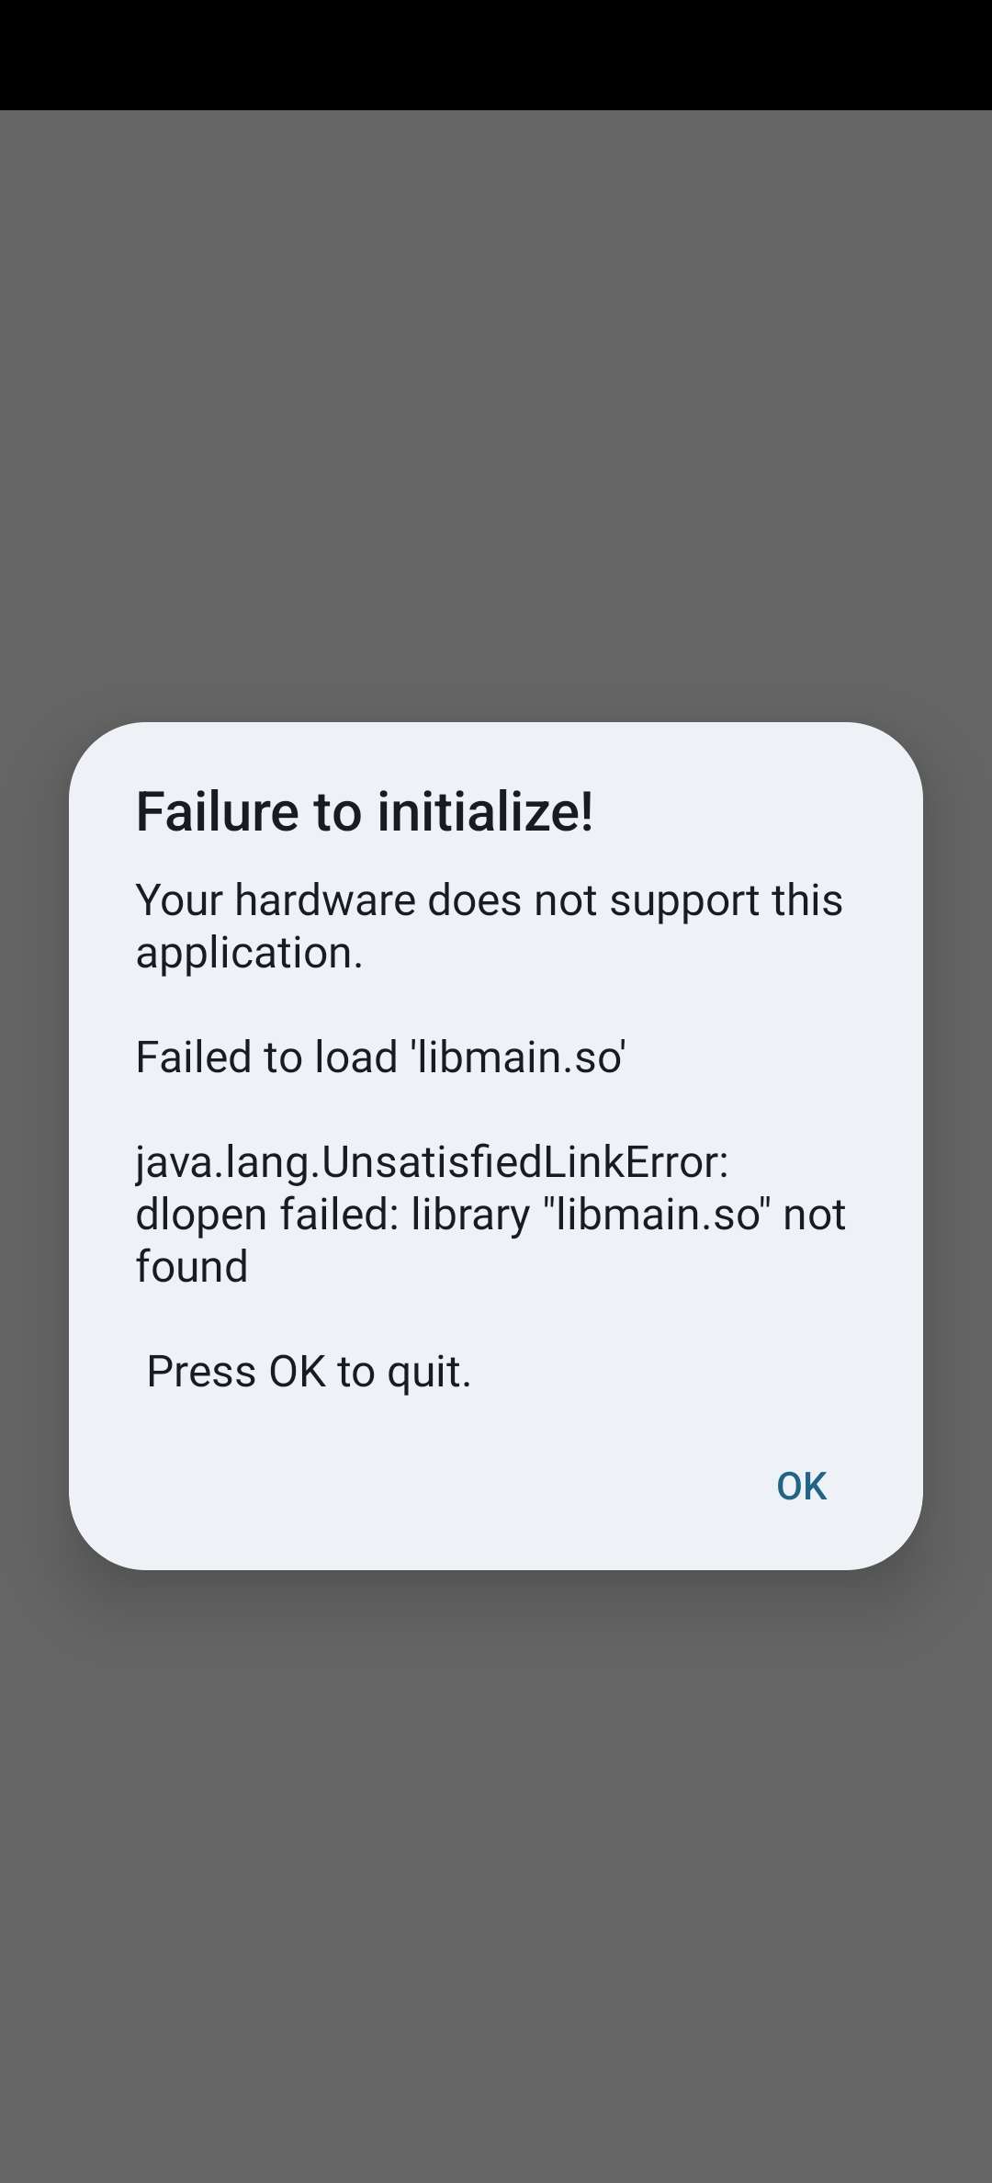Click the word 'initialize!' in the heading
Screen dimensions: 992x2183
(486, 812)
